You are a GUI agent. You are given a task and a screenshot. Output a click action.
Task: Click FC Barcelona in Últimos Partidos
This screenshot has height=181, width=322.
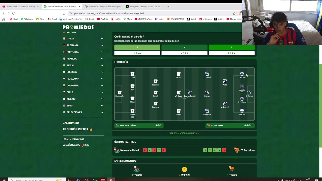(244, 150)
